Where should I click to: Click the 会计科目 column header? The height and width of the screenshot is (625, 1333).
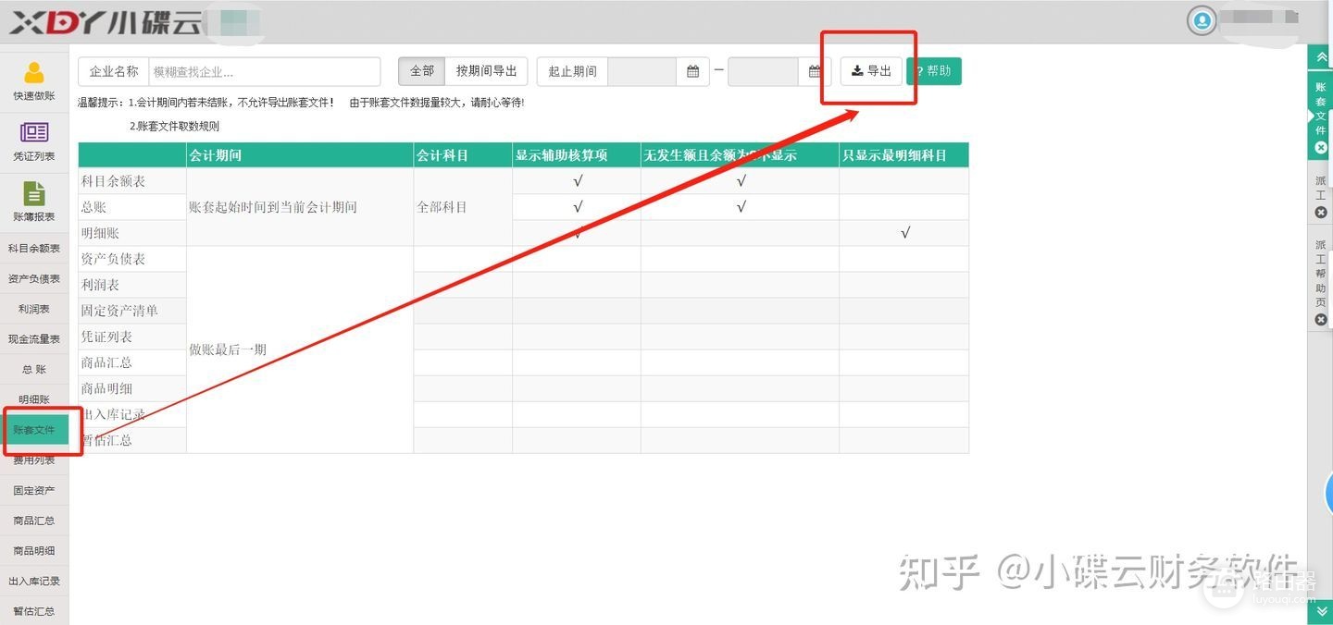(x=463, y=155)
